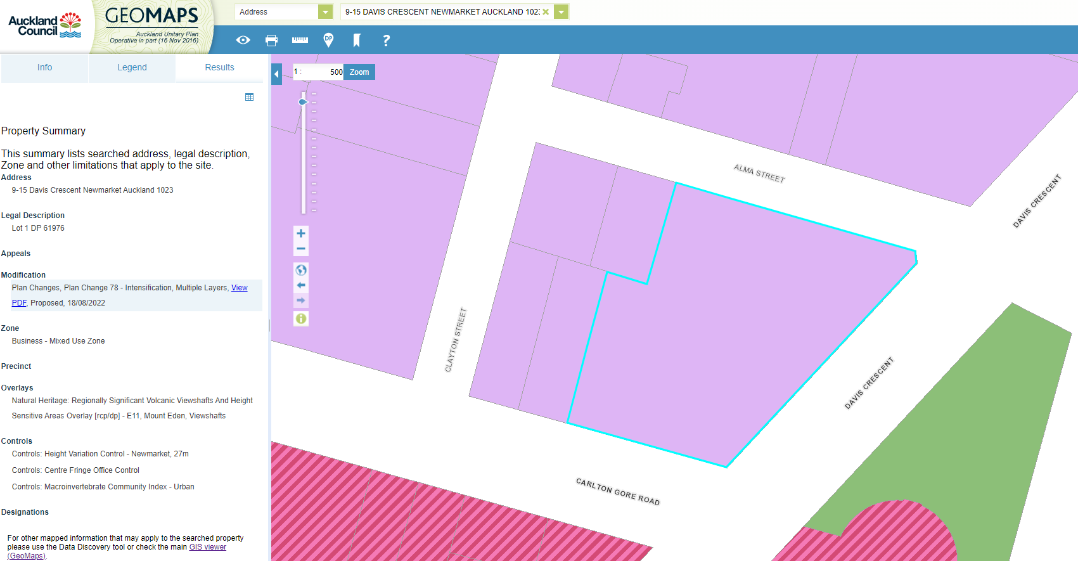
Task: Click the map scale input field
Action: point(318,72)
